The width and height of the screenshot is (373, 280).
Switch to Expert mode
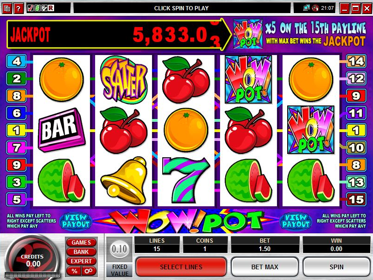(81, 261)
